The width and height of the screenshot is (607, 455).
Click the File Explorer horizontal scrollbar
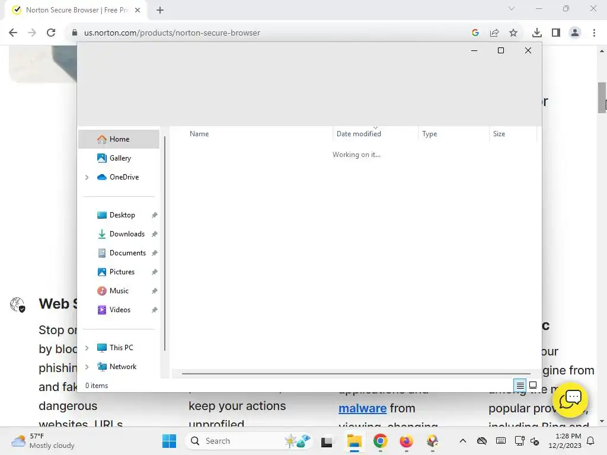tap(356, 374)
